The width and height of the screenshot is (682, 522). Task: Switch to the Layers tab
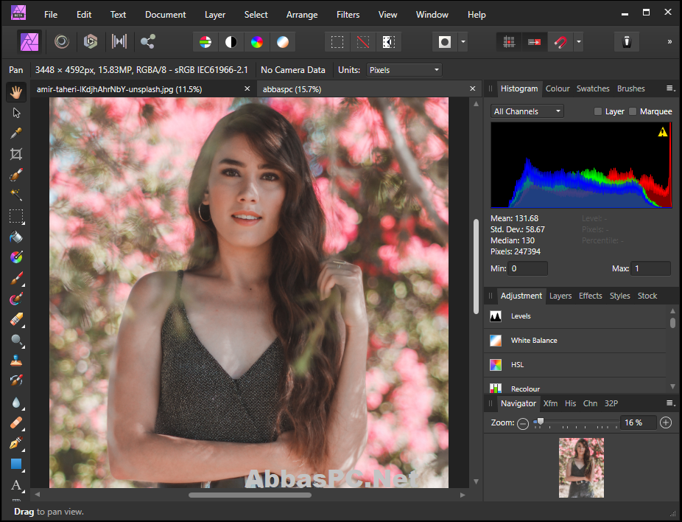coord(560,296)
